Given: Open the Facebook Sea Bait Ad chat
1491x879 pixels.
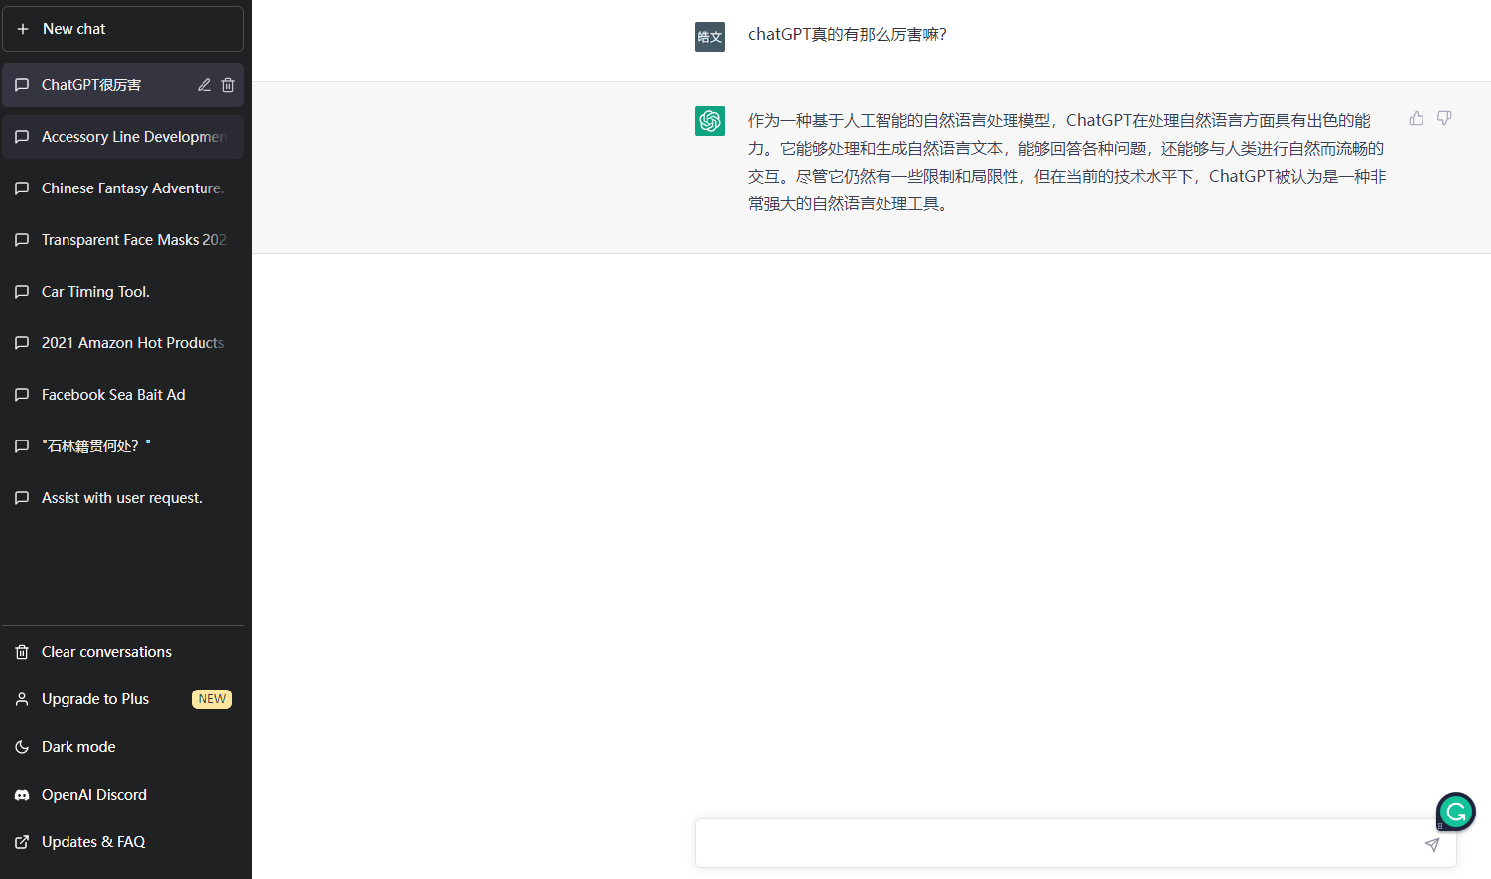Looking at the screenshot, I should (123, 395).
